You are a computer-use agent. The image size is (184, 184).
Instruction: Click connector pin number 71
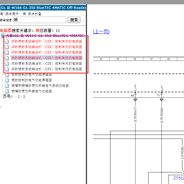click(x=159, y=96)
